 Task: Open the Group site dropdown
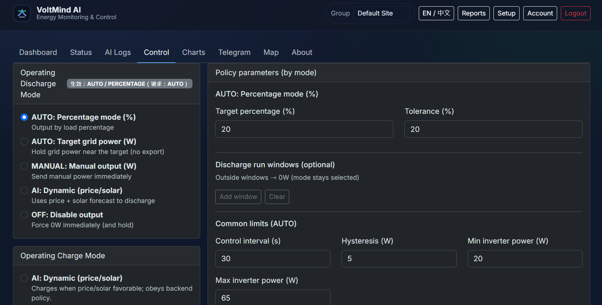point(381,13)
